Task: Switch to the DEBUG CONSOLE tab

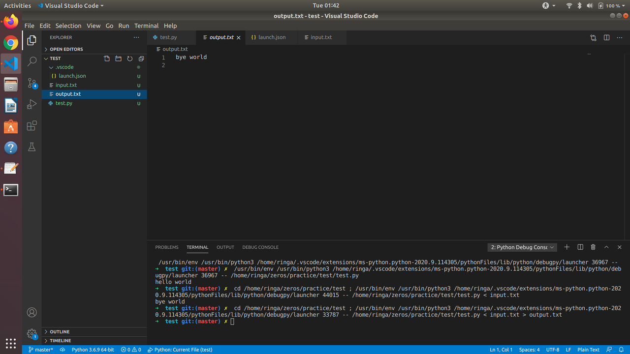Action: click(x=260, y=247)
